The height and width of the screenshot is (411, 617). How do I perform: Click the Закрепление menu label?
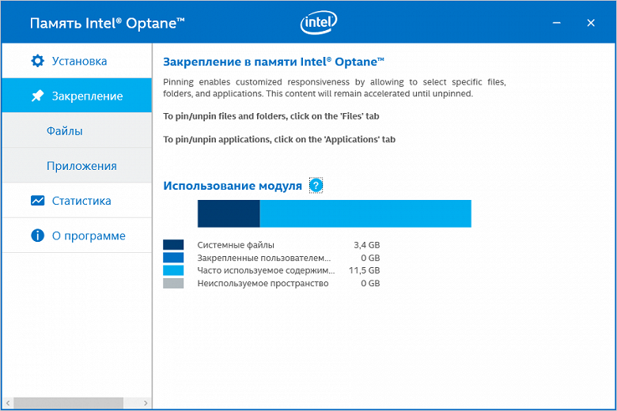pos(87,96)
